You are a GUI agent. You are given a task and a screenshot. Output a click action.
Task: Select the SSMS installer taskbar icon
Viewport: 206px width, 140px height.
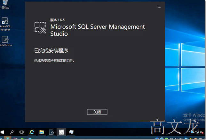pos(61,132)
